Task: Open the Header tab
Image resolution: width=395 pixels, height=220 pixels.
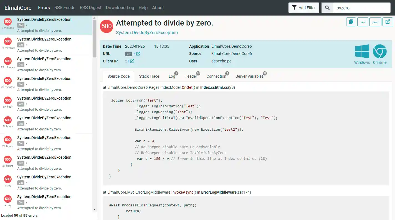Action: 191,76
